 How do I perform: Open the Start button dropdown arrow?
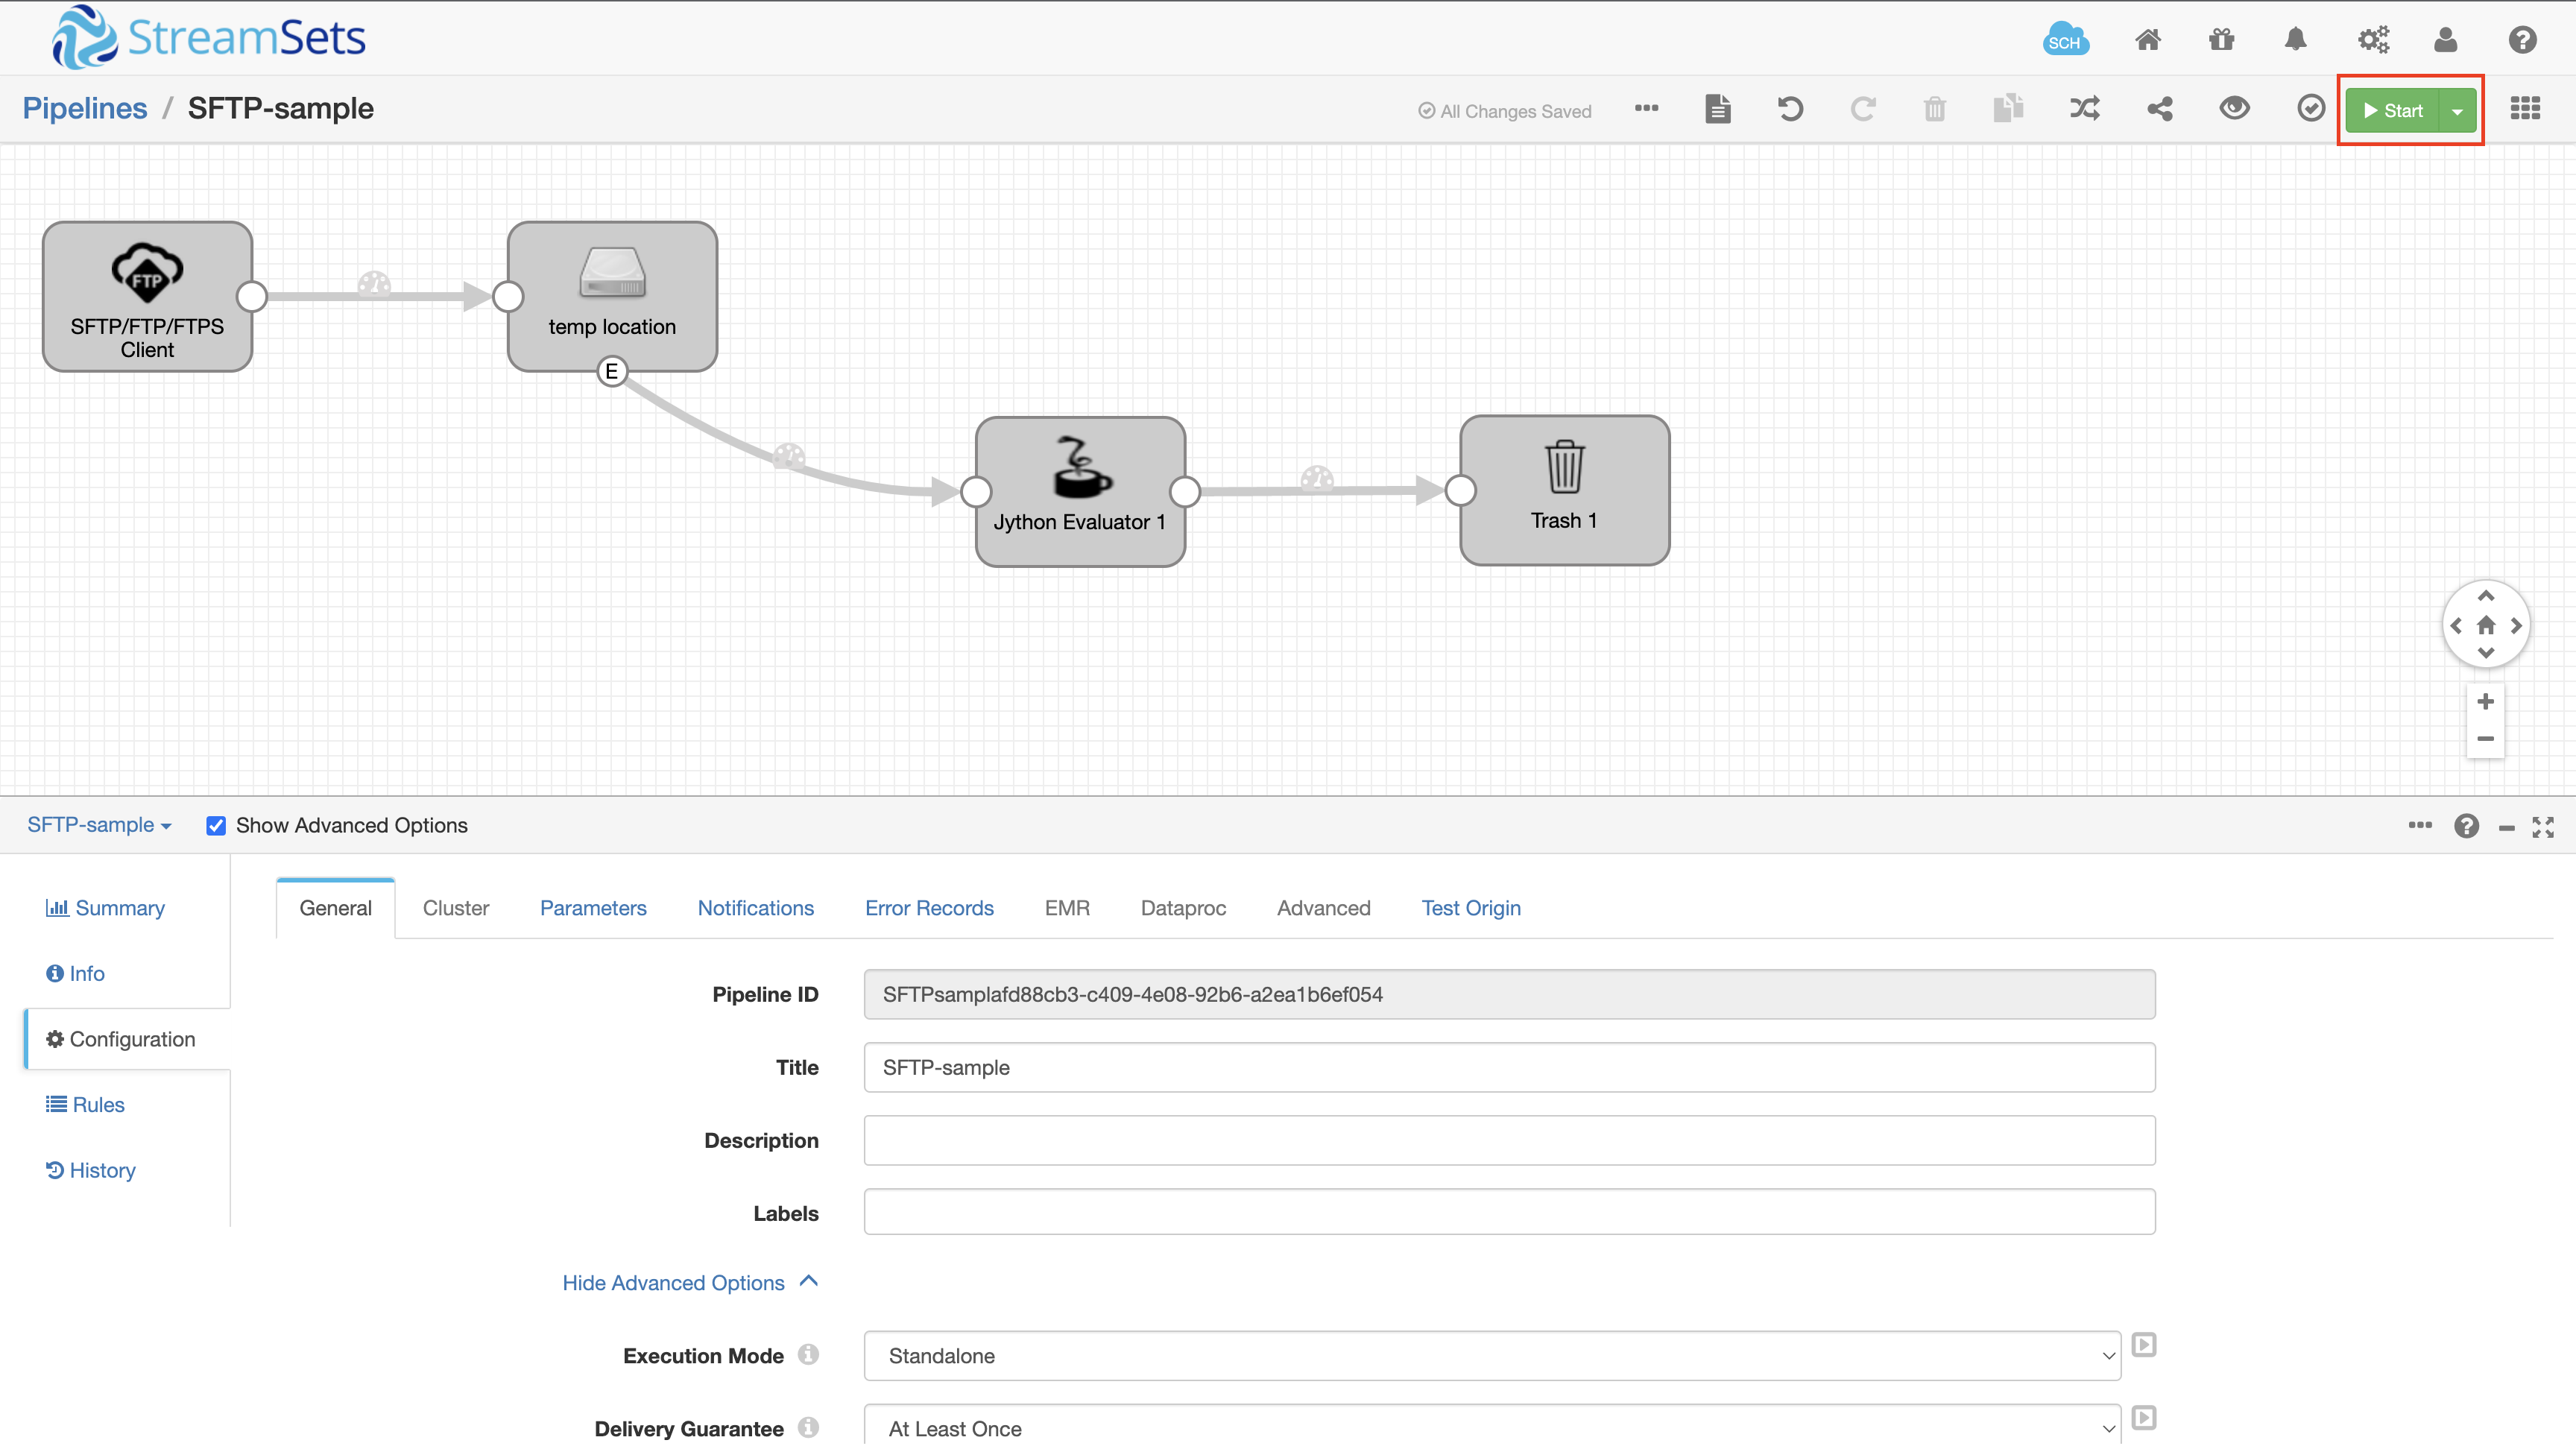coord(2457,111)
